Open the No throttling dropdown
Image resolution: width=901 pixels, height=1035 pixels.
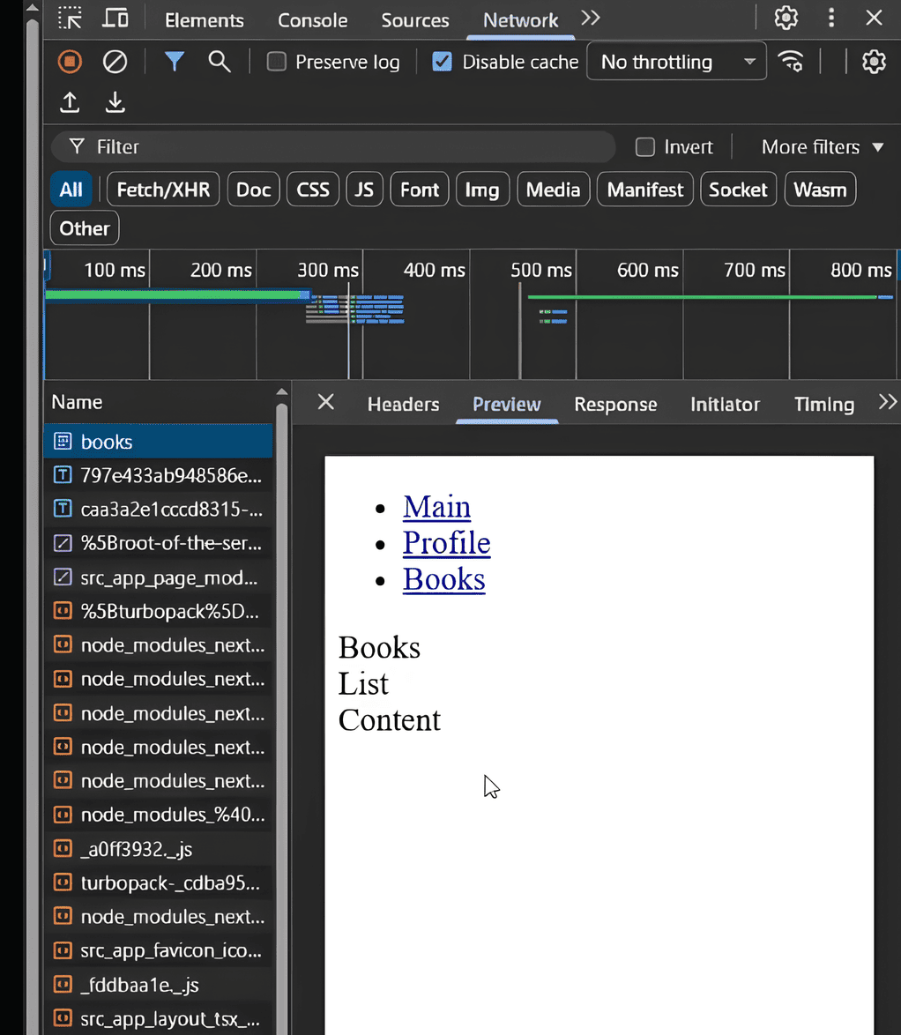point(676,62)
